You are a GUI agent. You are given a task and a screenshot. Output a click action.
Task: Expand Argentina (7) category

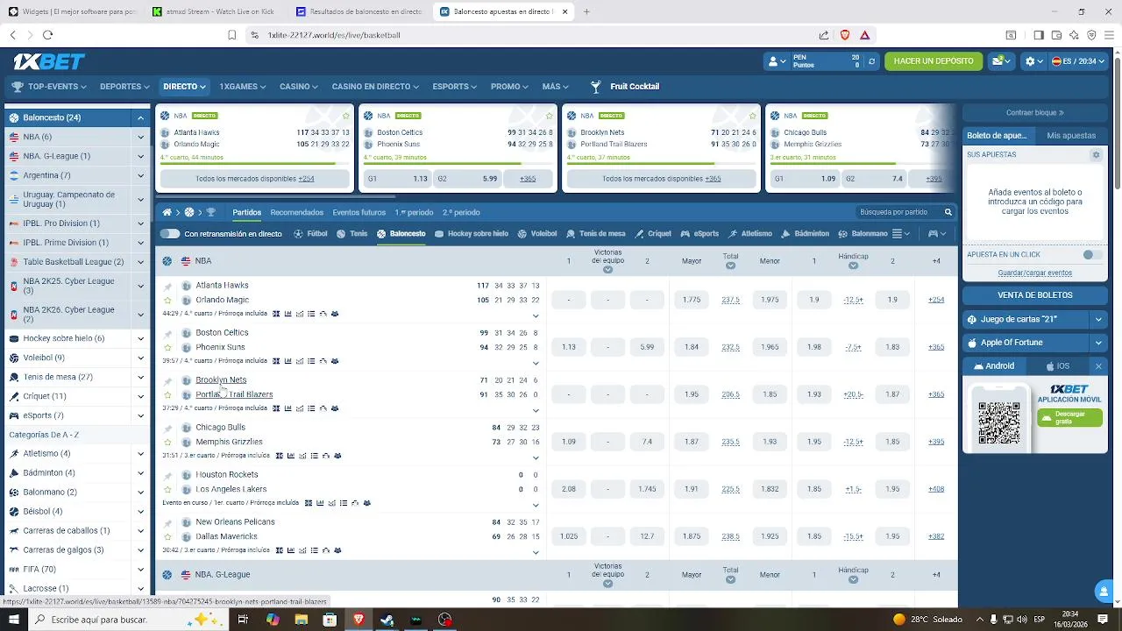point(140,175)
